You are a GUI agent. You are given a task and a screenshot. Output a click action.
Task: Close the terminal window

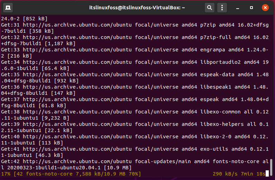[x=265, y=8]
